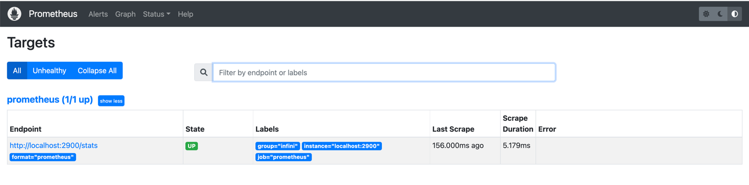Click the Labels column header
The width and height of the screenshot is (749, 185).
pyautogui.click(x=267, y=129)
